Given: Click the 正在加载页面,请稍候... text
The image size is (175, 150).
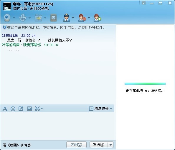Looking at the screenshot, I should point(145,91).
